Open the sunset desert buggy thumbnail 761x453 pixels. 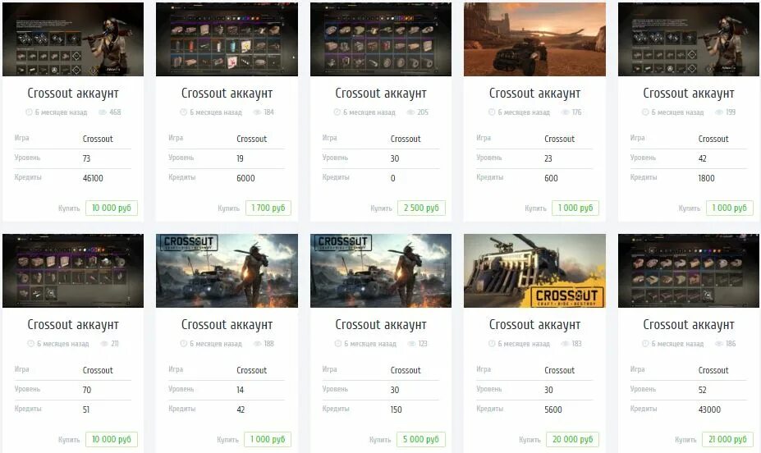(x=534, y=39)
